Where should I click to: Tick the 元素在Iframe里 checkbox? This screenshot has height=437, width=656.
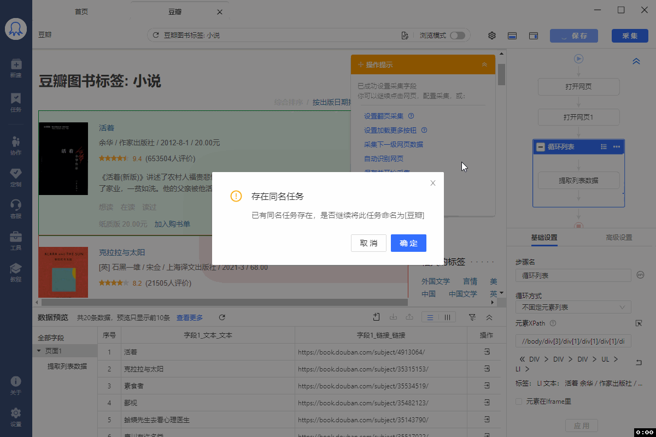[519, 401]
